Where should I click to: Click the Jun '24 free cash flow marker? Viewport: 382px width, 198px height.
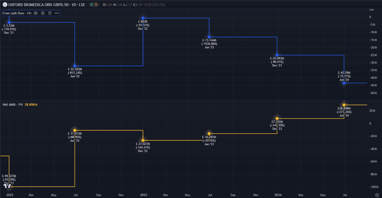click(344, 83)
